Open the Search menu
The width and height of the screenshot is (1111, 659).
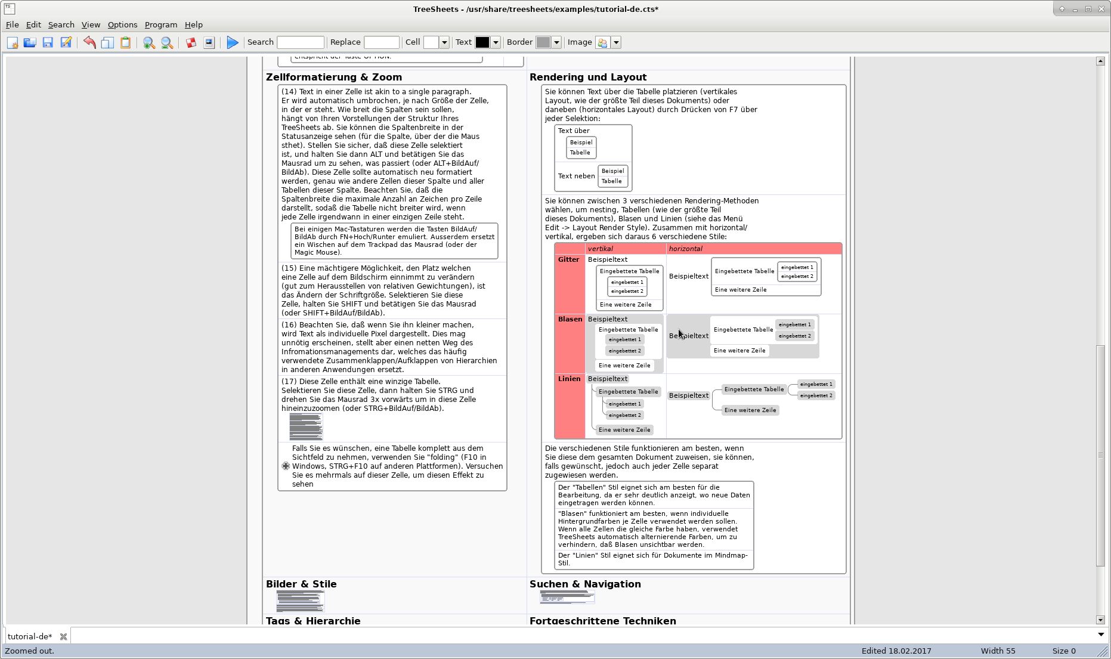[61, 24]
